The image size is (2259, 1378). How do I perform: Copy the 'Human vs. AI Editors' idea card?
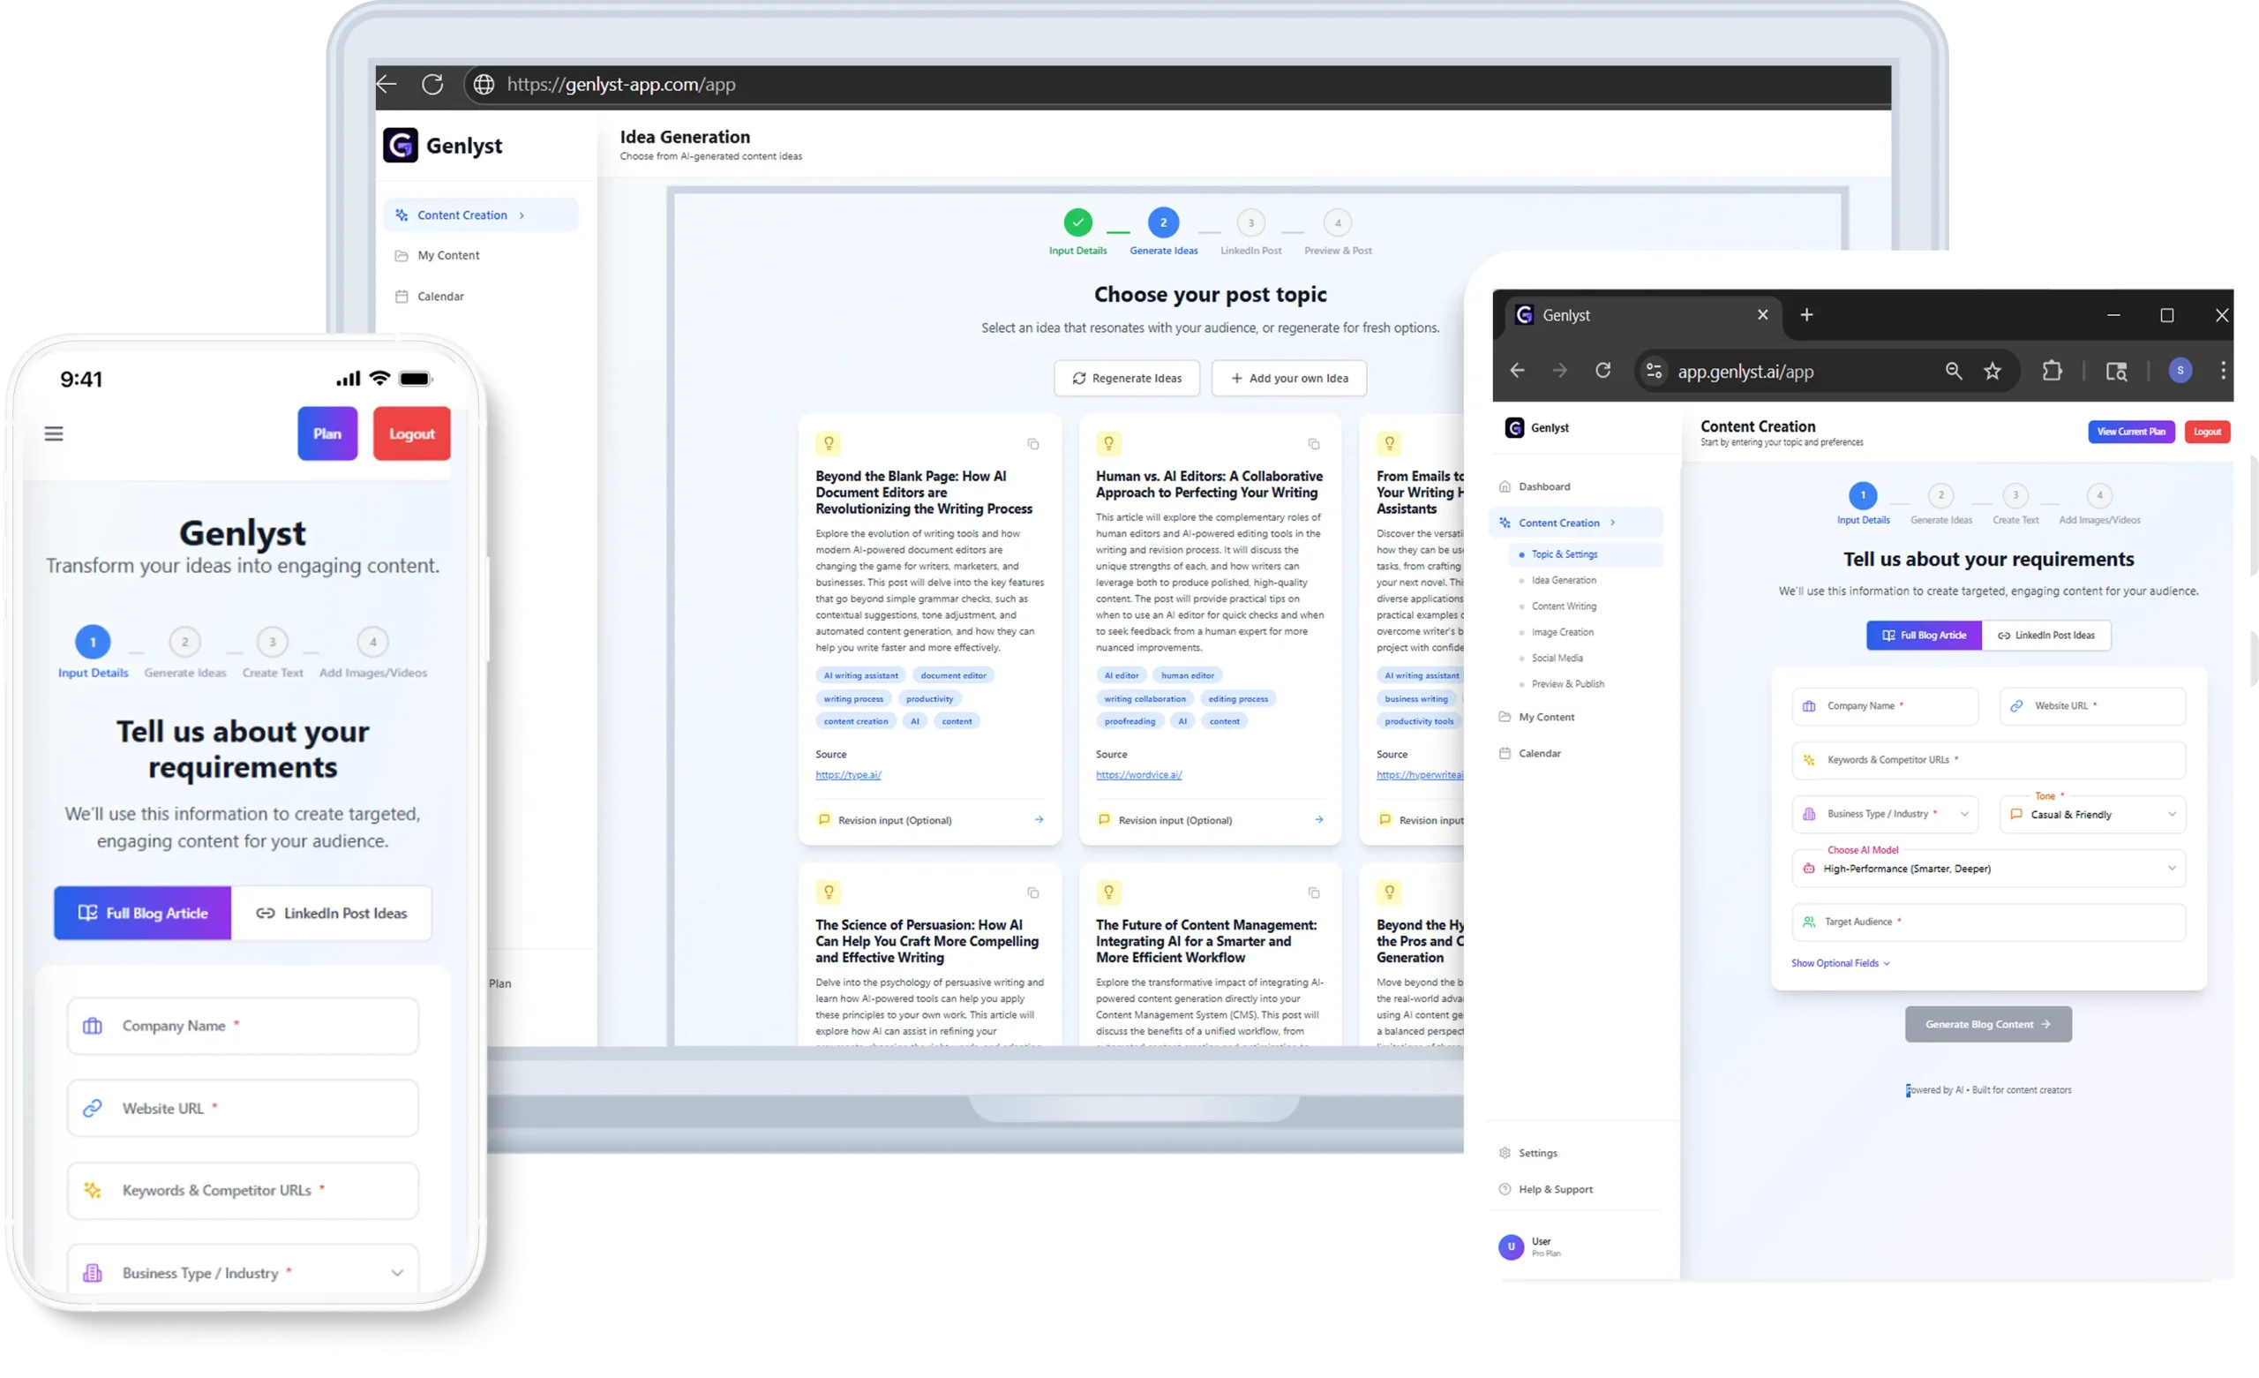coord(1314,444)
